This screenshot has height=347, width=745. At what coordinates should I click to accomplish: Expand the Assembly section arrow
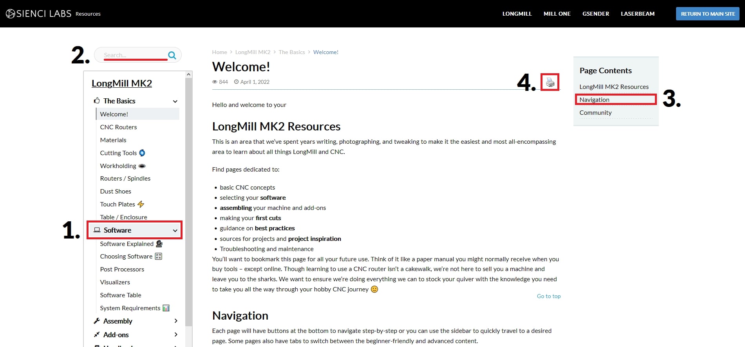(175, 321)
